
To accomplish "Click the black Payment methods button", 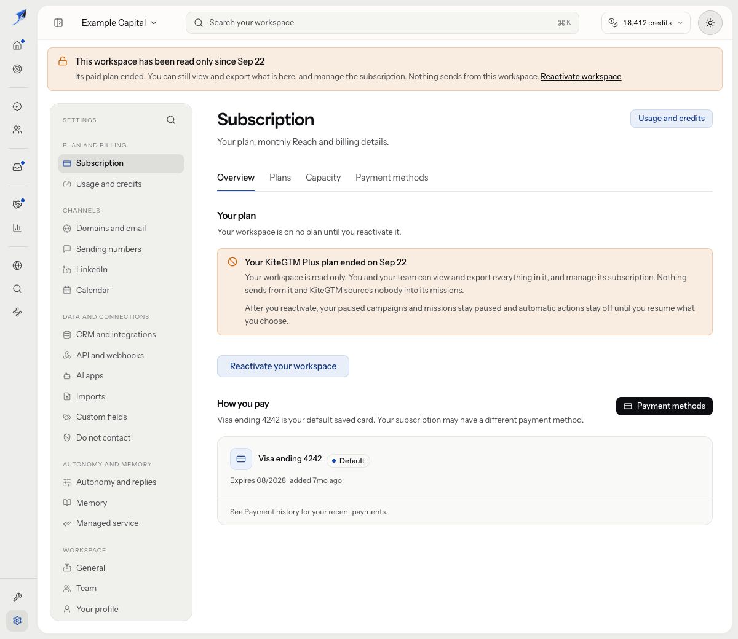I will 664,406.
